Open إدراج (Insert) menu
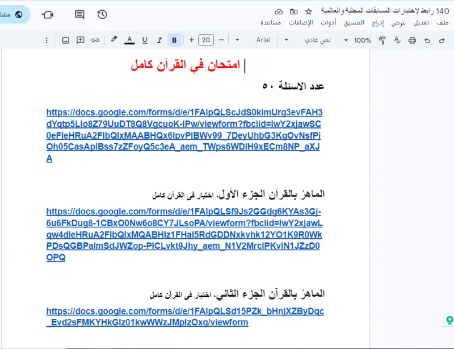This screenshot has height=349, width=454. (x=377, y=23)
